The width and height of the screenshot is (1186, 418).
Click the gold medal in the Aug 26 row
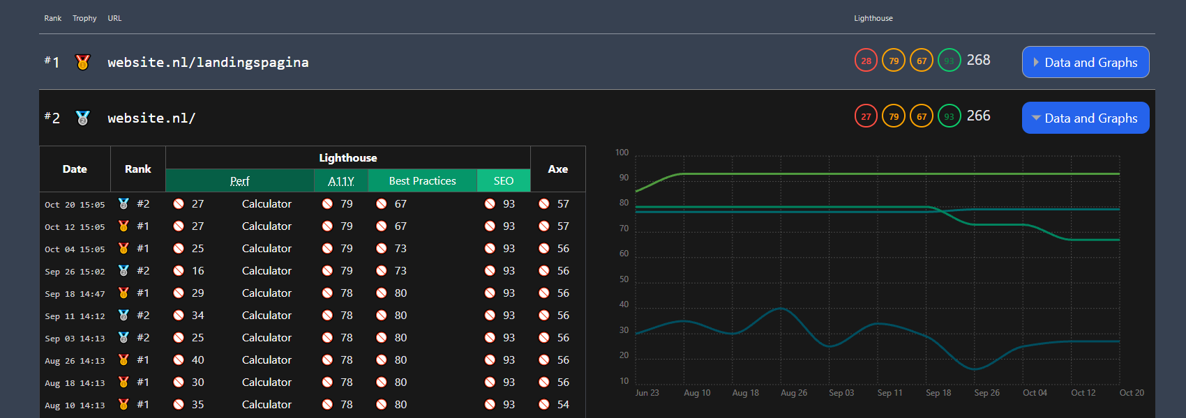click(123, 359)
